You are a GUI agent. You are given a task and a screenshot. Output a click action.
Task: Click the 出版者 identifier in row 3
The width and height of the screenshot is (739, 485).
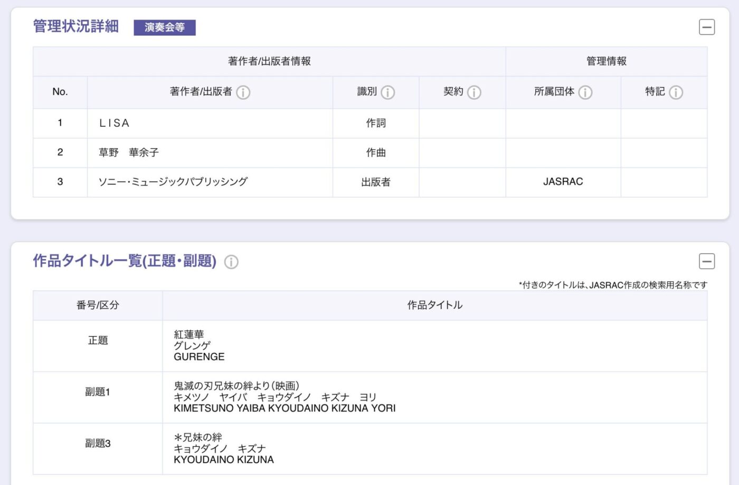[376, 182]
